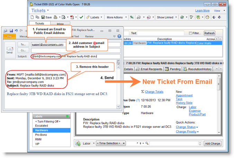Click the green checkmark complete icon
Viewport: 234px width, 158px height.
[81, 17]
